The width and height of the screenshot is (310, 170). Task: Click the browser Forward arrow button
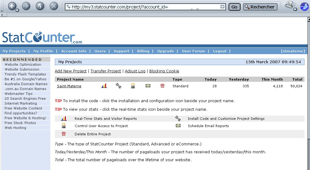click(x=26, y=6)
